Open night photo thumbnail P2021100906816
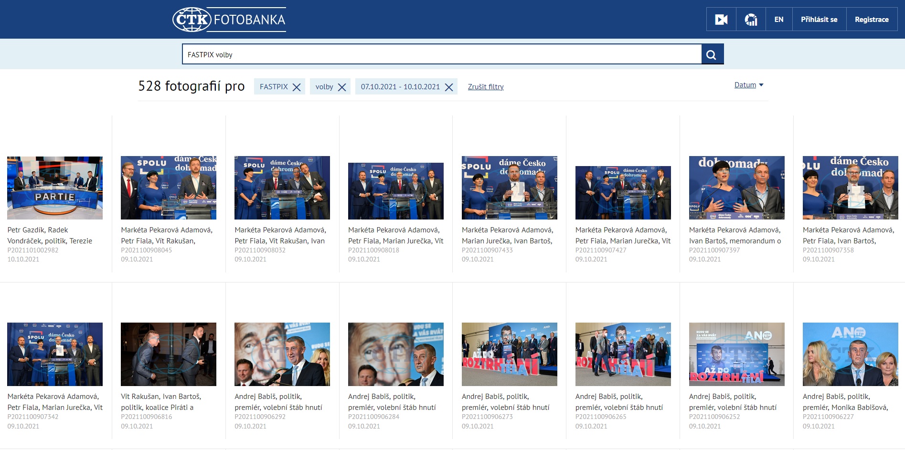The height and width of the screenshot is (450, 905). pos(169,354)
